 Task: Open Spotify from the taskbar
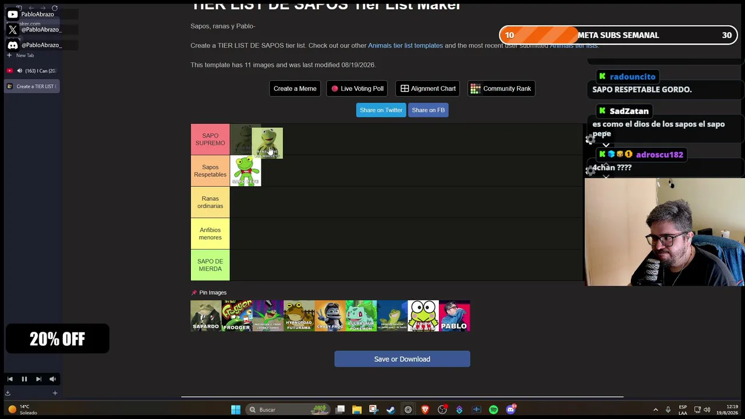pos(494,410)
